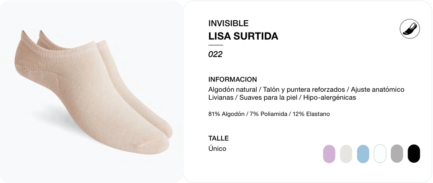
Task: Click the LISA SURTIDA product title
Action: click(243, 36)
